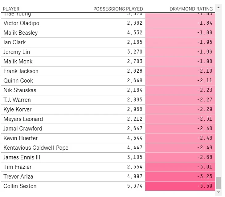The height and width of the screenshot is (197, 225).
Task: Click Collin Sexton's -3.59 rating cell
Action: (180, 186)
